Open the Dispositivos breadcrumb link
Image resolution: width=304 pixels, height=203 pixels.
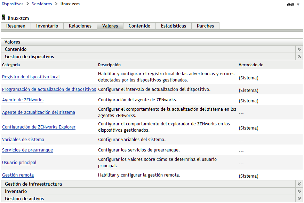point(13,5)
